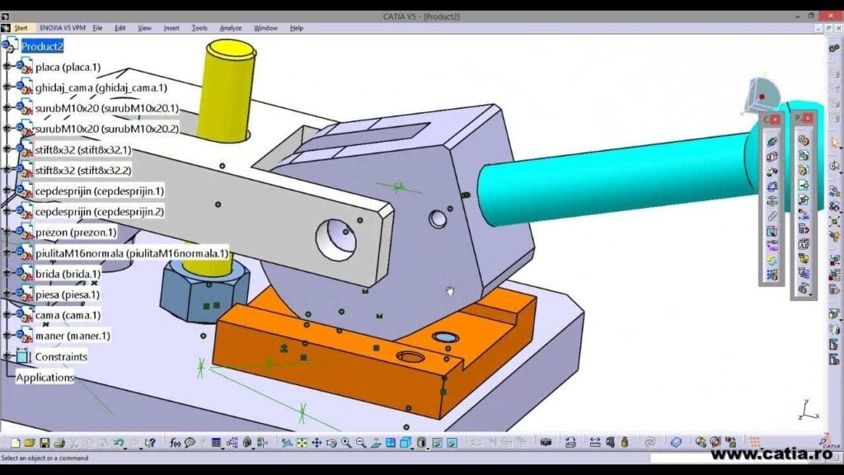Click the Measure Inertia weight icon

tap(625, 443)
